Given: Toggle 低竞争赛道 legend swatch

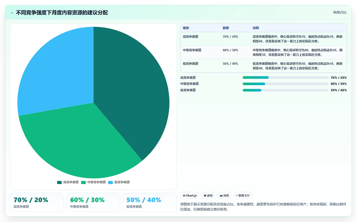Looking at the screenshot, I should 110,182.
